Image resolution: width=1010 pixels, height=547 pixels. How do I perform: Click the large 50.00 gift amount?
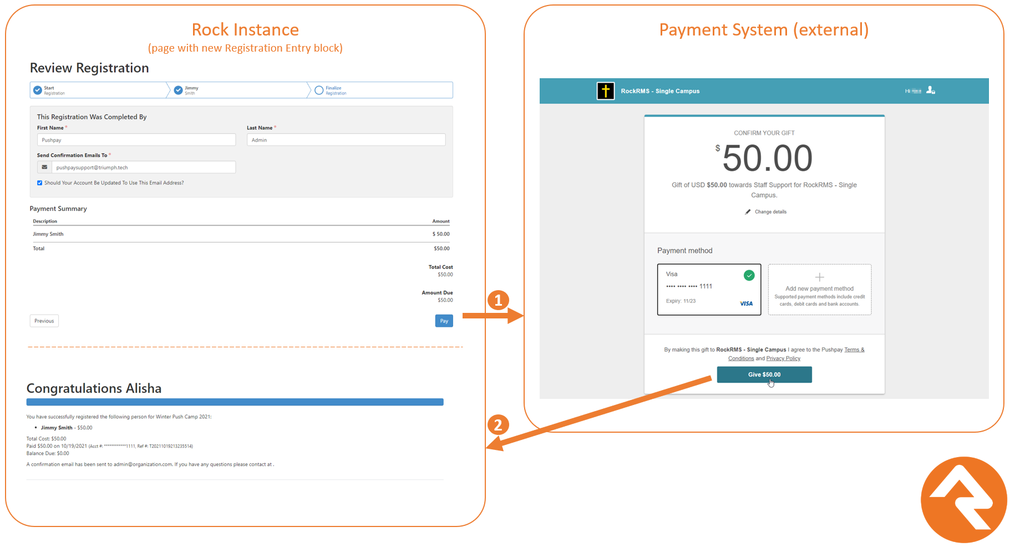pos(768,159)
